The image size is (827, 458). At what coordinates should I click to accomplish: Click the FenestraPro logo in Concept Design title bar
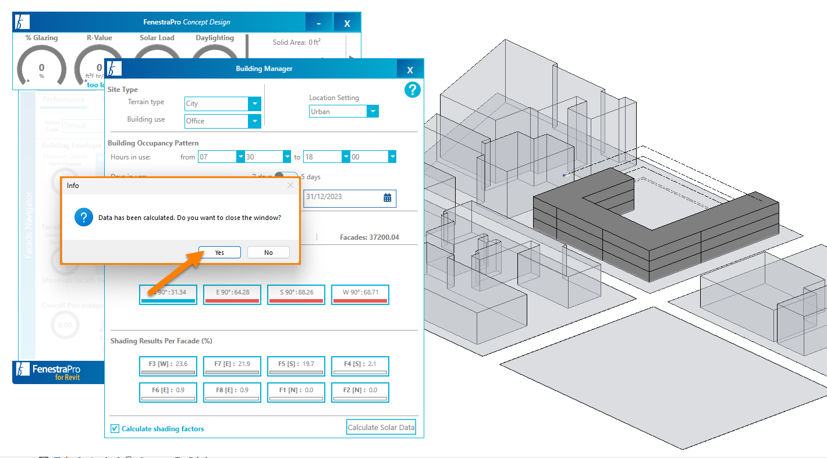22,23
